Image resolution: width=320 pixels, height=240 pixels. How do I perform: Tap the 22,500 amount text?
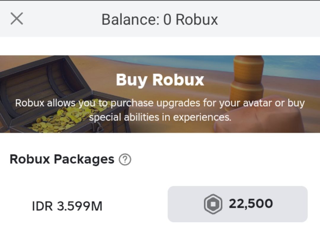pos(251,204)
